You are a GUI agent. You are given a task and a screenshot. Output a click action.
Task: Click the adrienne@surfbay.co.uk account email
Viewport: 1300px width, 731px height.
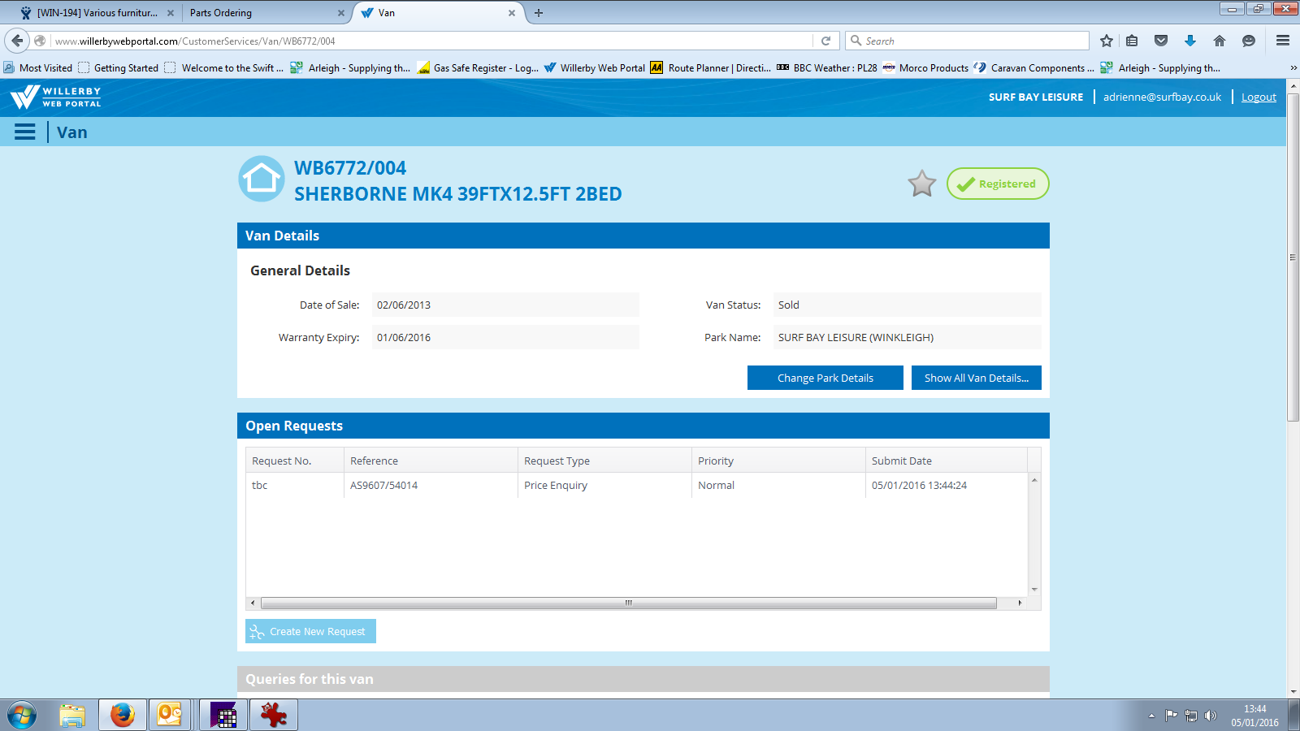1162,97
